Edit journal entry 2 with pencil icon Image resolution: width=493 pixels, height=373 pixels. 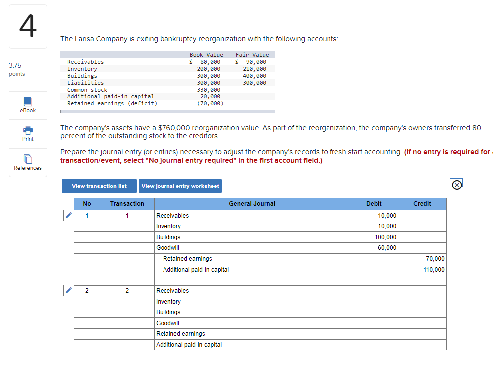pyautogui.click(x=69, y=290)
